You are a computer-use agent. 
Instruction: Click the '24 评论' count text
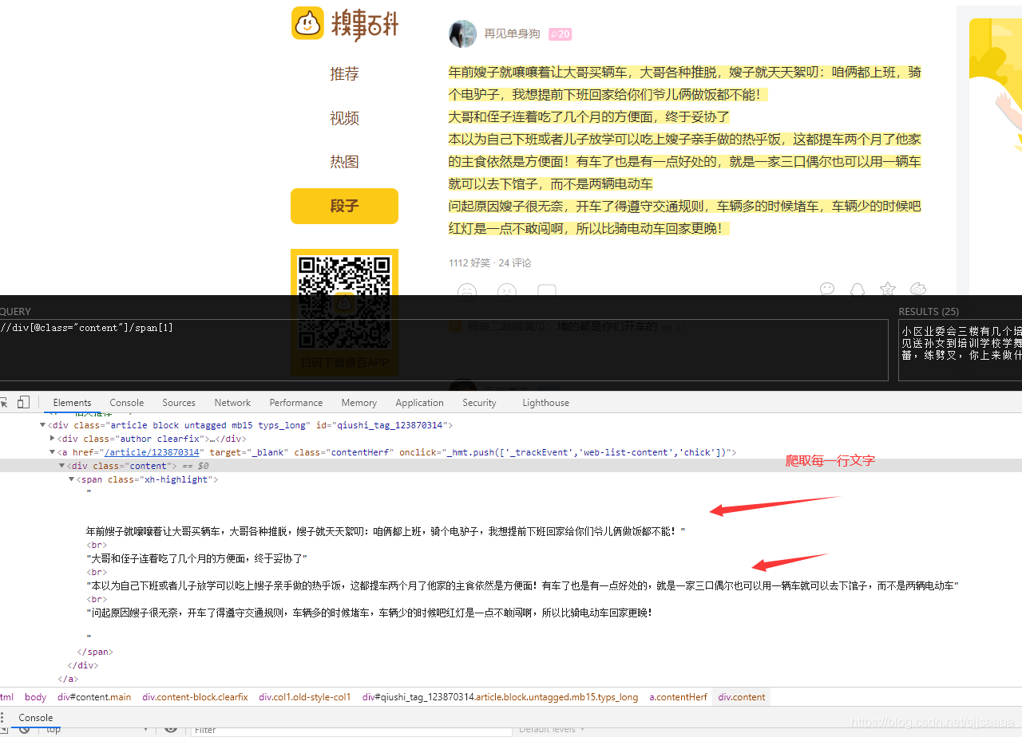coord(515,262)
